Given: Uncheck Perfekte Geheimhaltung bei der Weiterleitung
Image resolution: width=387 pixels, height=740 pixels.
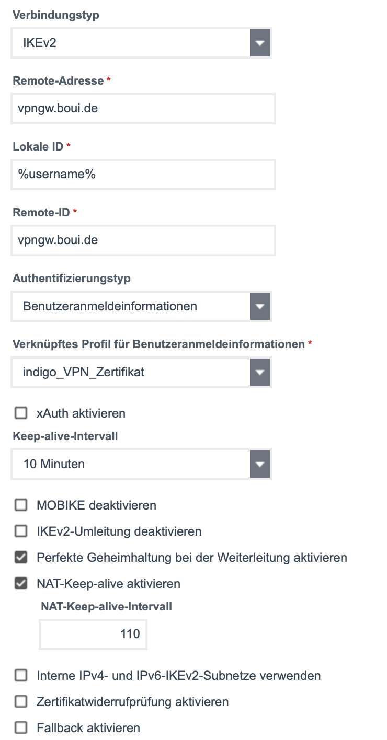Looking at the screenshot, I should [x=21, y=558].
